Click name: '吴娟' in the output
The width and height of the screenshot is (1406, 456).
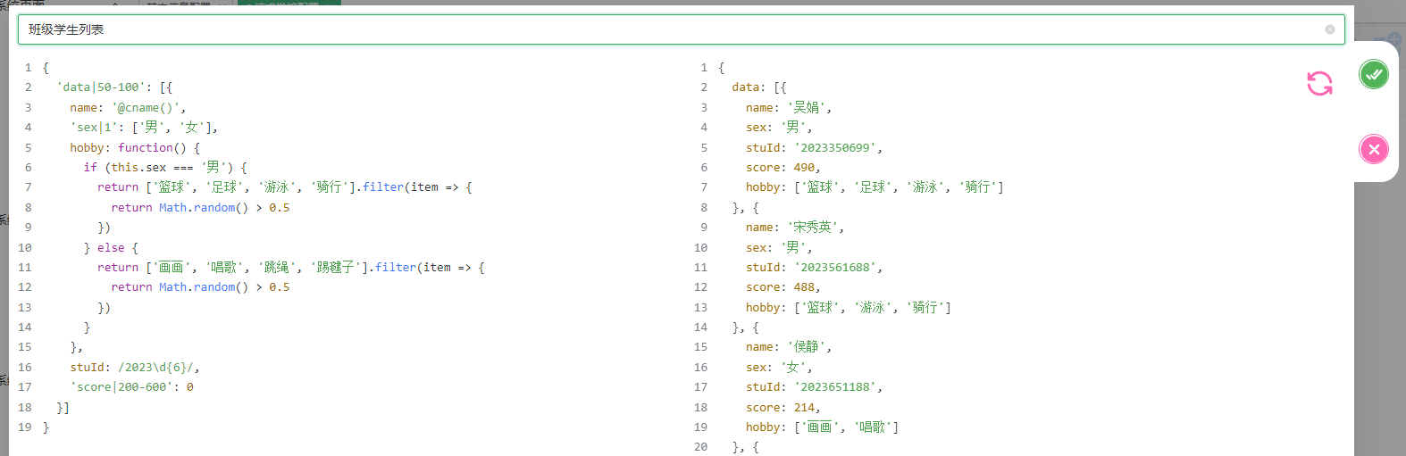point(789,108)
